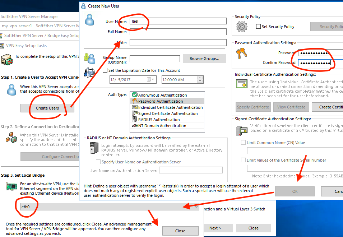Select Password Authentication auth type

pyautogui.click(x=167, y=101)
